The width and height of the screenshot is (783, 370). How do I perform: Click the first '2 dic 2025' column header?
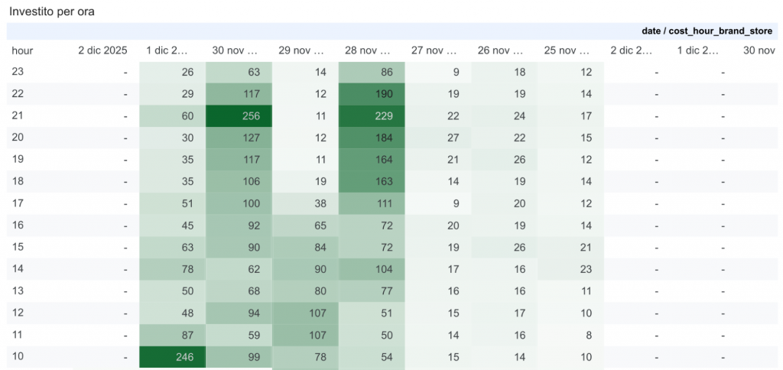coord(102,50)
